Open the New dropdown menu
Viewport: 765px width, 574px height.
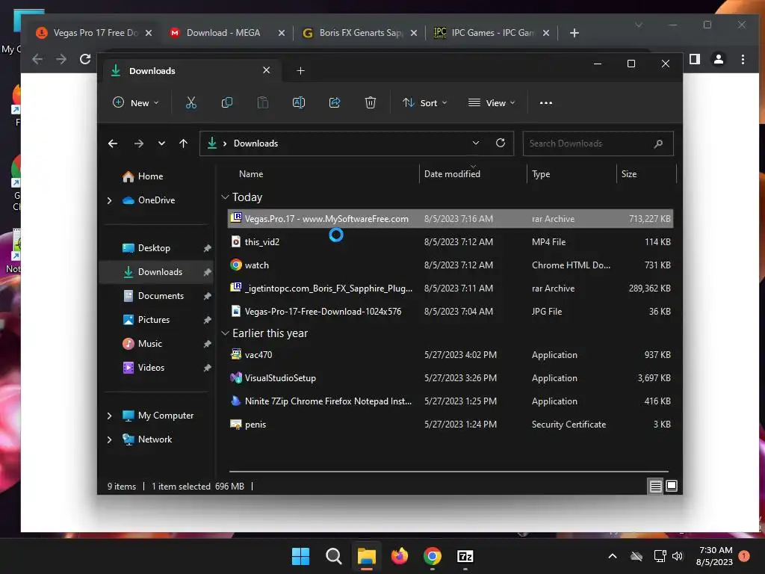(136, 103)
